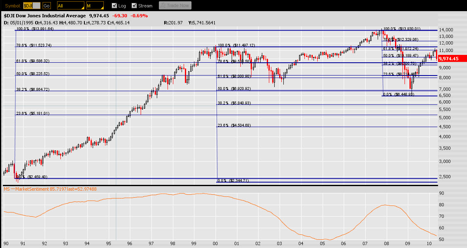
Task: Click the 100.0% ($11,497.12) Fibonacci label
Action: [237, 45]
